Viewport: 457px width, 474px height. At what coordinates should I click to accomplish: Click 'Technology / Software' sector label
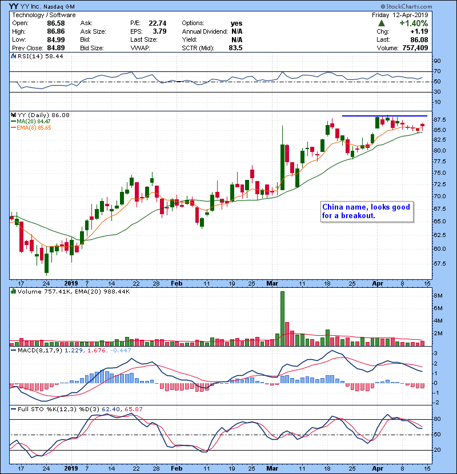[x=44, y=15]
